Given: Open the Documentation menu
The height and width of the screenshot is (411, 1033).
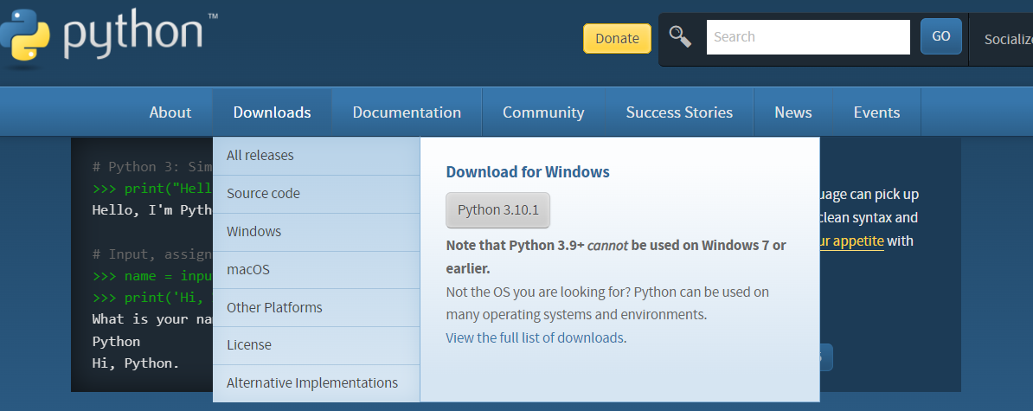Looking at the screenshot, I should point(407,112).
